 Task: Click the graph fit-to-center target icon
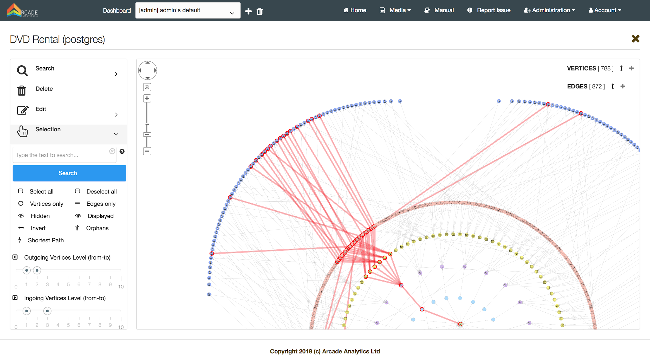click(147, 87)
